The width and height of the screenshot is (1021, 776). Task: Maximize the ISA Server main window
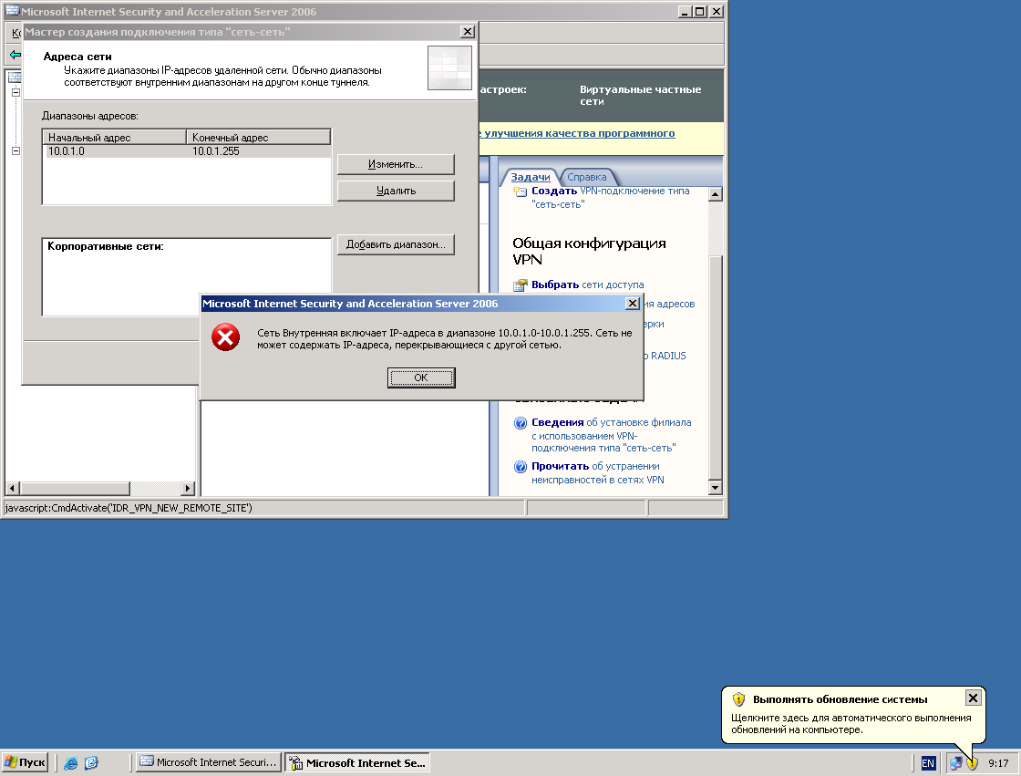[699, 11]
